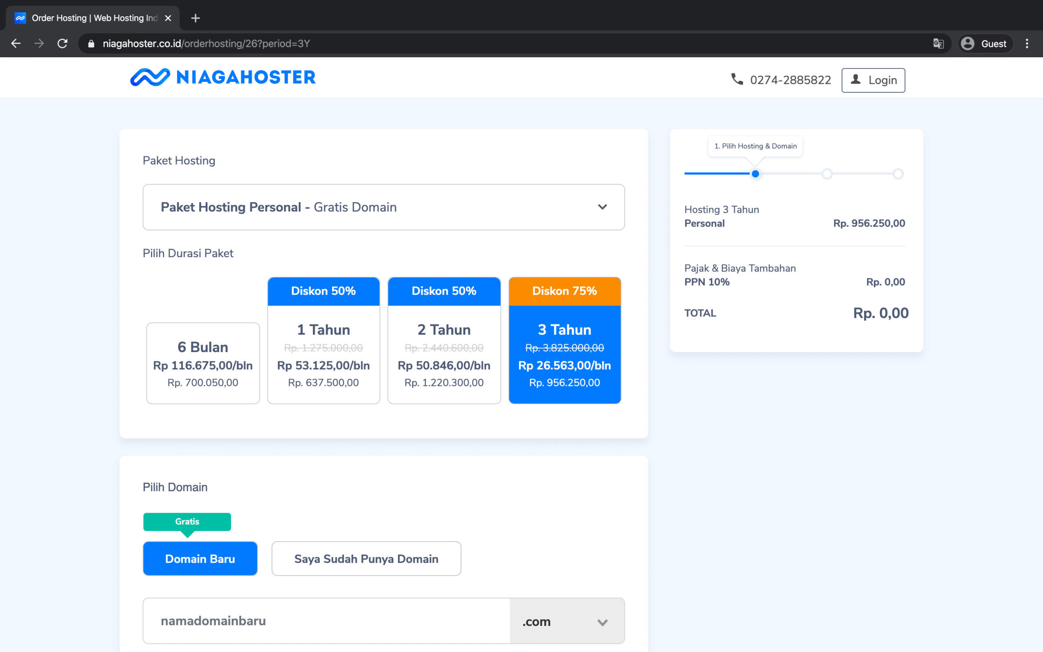Viewport: 1043px width, 652px height.
Task: Click the strikethrough Rp. 3.825.000,00 price
Action: (565, 348)
